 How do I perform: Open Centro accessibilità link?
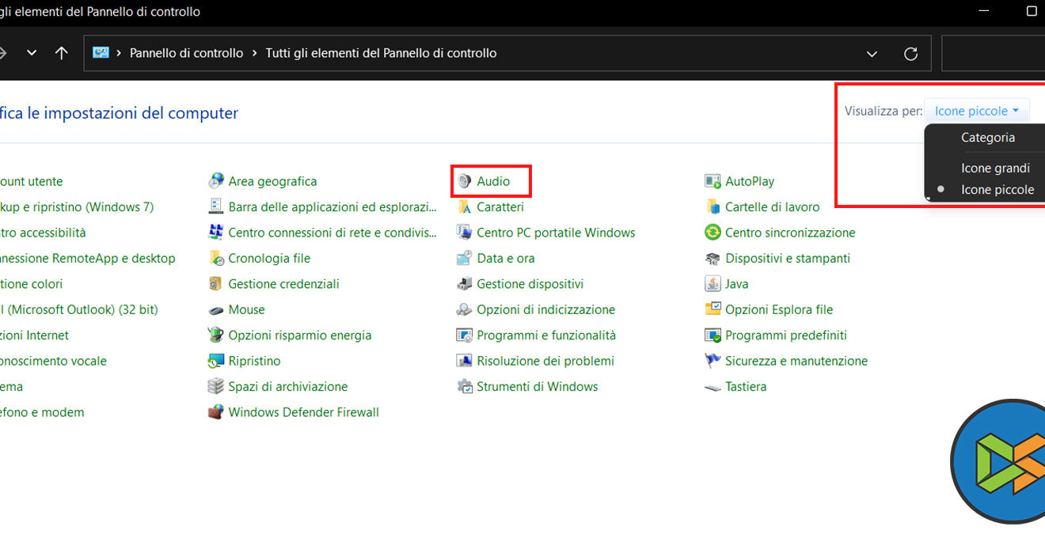(43, 233)
